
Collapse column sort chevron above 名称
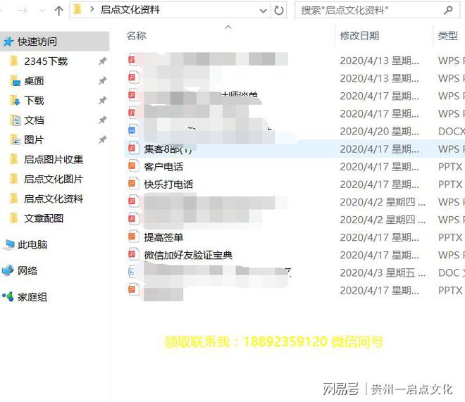click(x=228, y=27)
